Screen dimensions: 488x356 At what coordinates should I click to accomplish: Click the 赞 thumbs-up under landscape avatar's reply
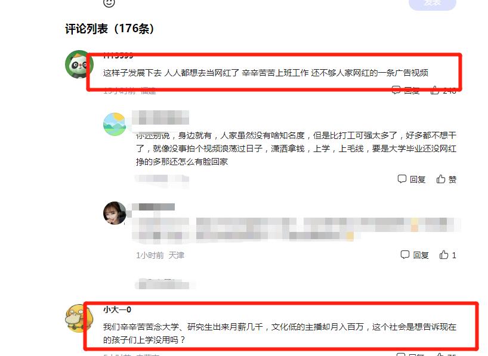[446, 179]
